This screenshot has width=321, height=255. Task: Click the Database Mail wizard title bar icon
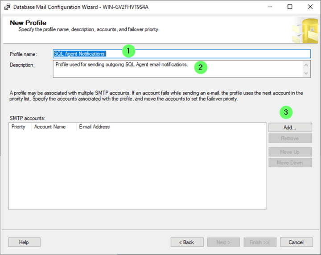[x=8, y=7]
